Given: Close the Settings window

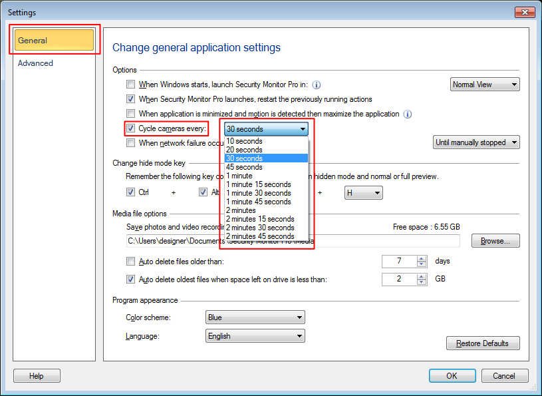Looking at the screenshot, I should 525,13.
